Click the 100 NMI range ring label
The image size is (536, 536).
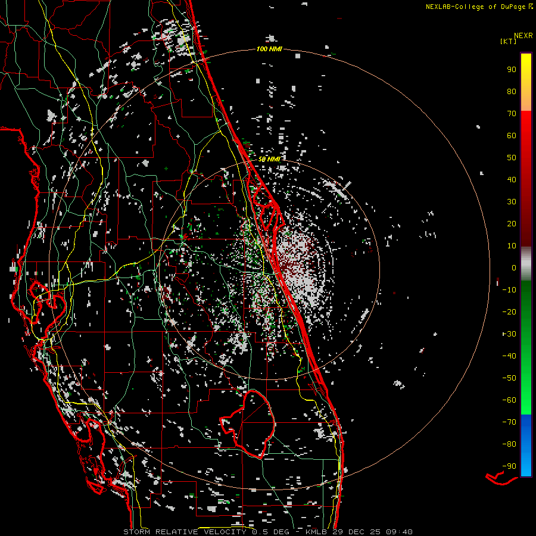pyautogui.click(x=269, y=49)
